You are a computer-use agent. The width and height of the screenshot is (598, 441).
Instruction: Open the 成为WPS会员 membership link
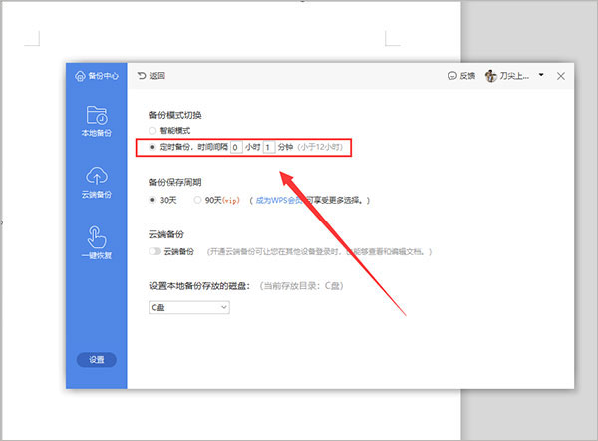[x=282, y=200]
